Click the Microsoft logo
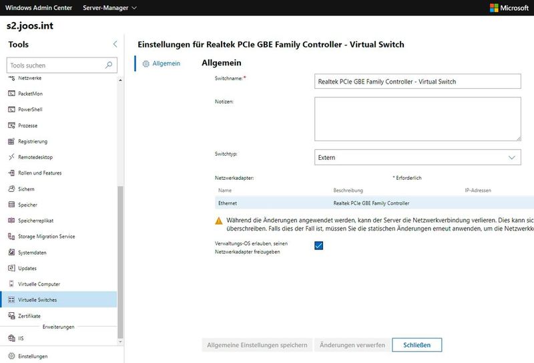Image resolution: width=534 pixels, height=363 pixels. (494, 8)
